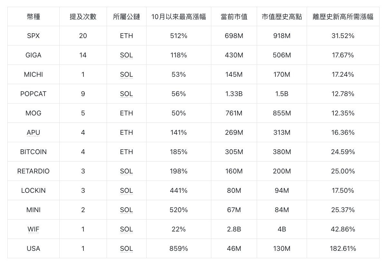Viewport: 384px width, 265px height.
Task: Select the RETARDIO coin name cell
Action: (34, 171)
